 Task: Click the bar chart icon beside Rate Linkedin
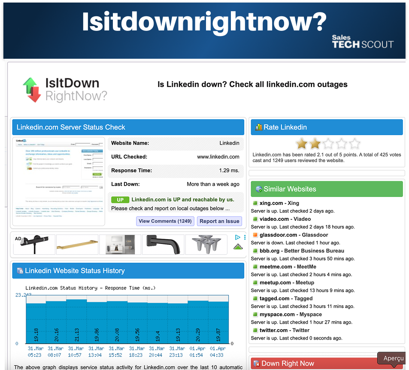pos(259,127)
